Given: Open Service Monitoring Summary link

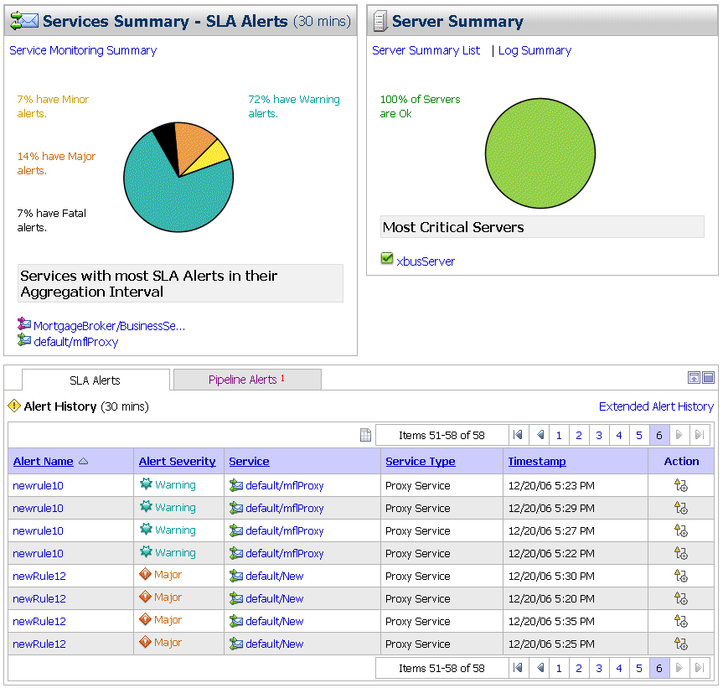Looking at the screenshot, I should [x=83, y=50].
